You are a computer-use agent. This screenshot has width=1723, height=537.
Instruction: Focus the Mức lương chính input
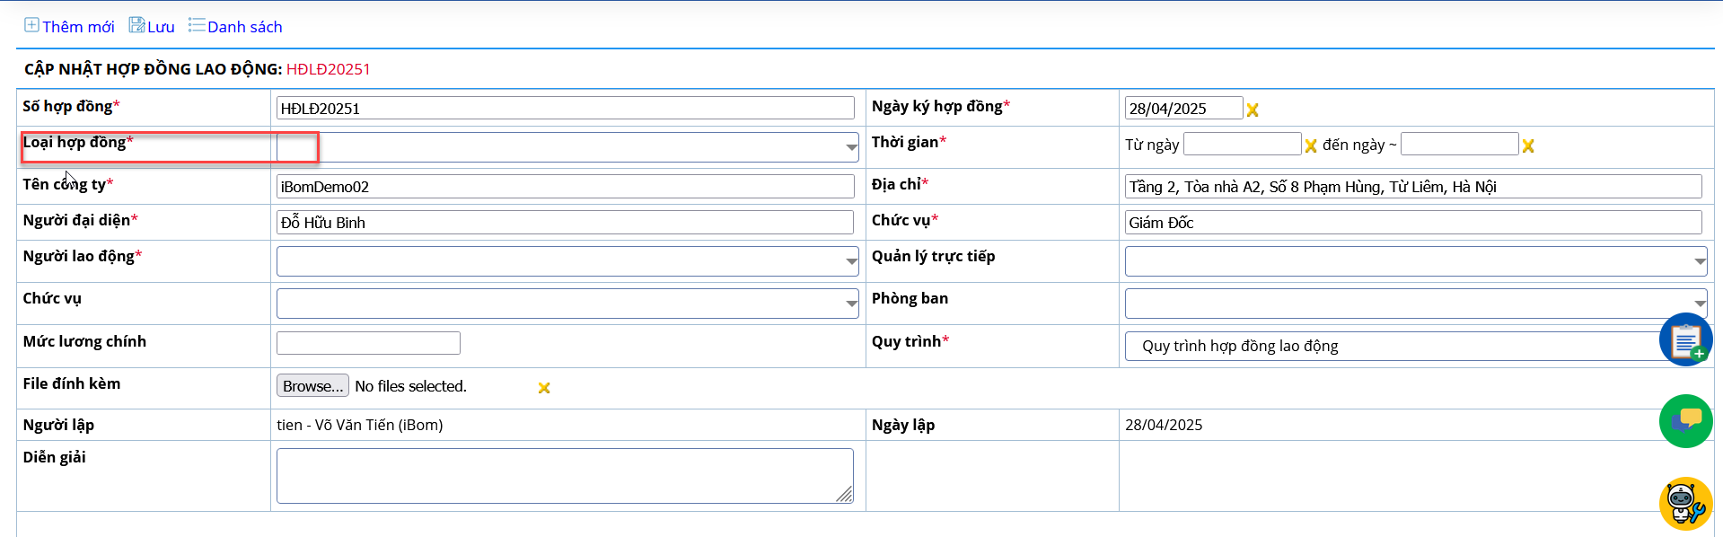(x=368, y=343)
